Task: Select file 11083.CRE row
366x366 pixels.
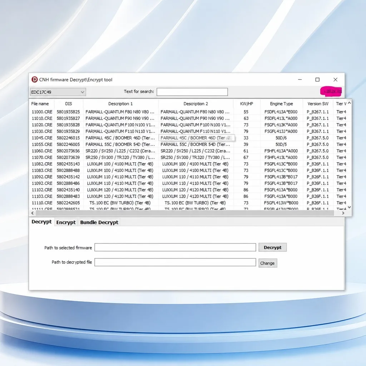Action: tap(188, 170)
